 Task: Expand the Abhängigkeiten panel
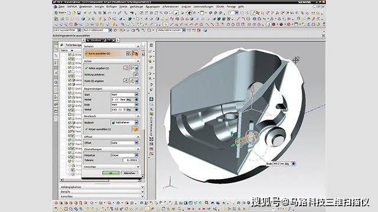click(142, 187)
